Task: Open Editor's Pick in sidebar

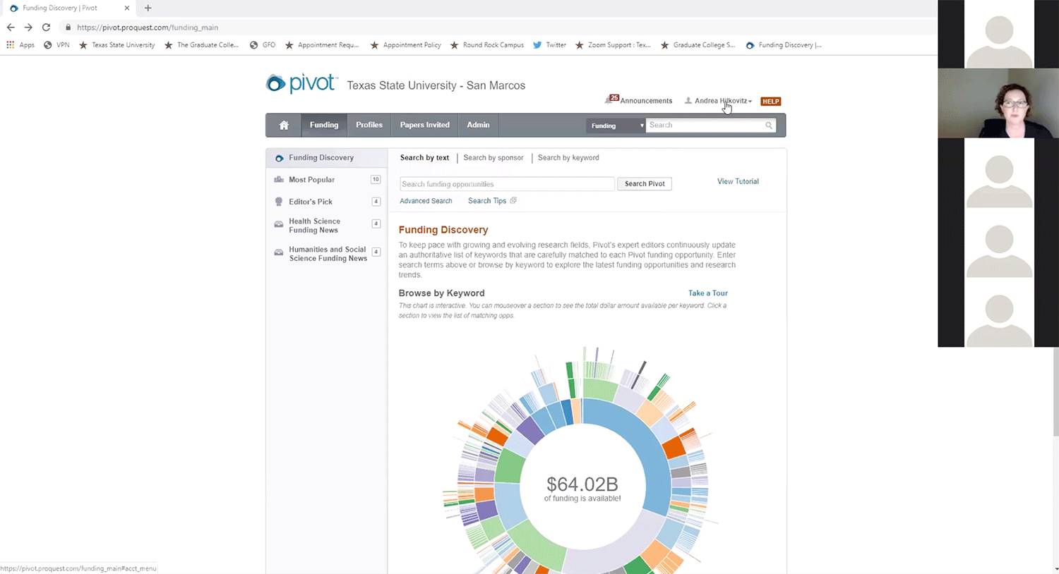Action: click(x=327, y=202)
